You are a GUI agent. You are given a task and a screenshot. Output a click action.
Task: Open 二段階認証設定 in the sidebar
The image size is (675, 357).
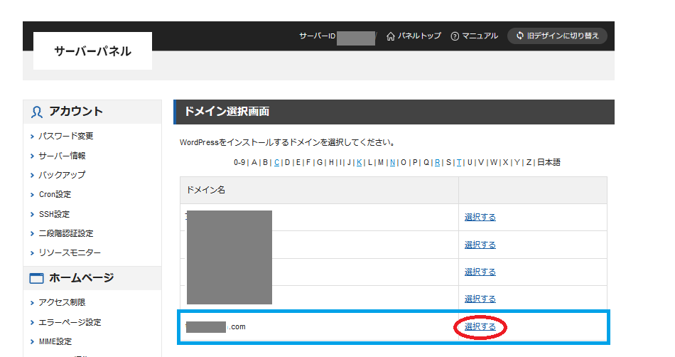pyautogui.click(x=65, y=233)
